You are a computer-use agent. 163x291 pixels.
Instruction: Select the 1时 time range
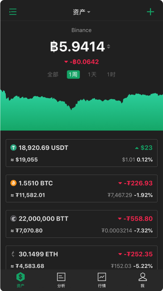(x=111, y=75)
